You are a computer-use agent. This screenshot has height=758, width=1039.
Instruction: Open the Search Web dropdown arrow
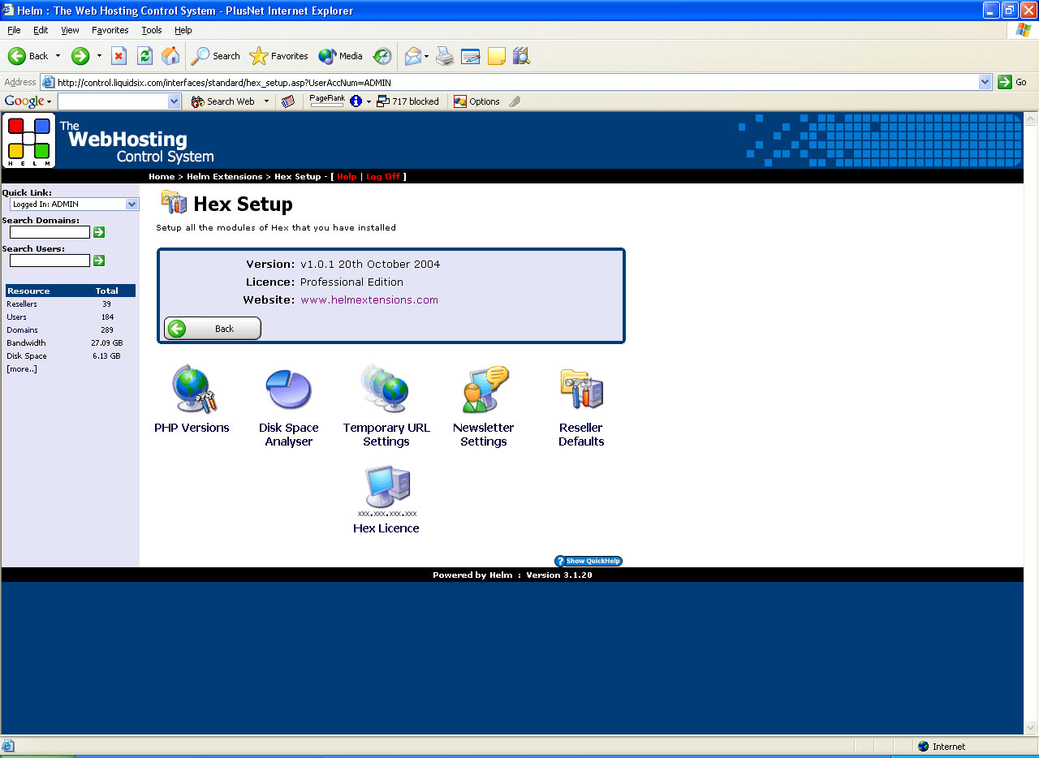click(x=266, y=101)
